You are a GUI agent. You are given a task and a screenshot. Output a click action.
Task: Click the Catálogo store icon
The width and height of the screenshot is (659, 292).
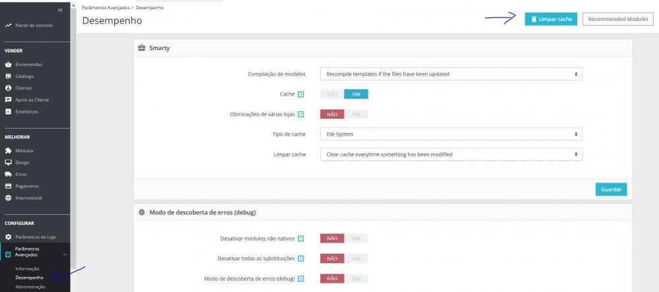(8, 76)
